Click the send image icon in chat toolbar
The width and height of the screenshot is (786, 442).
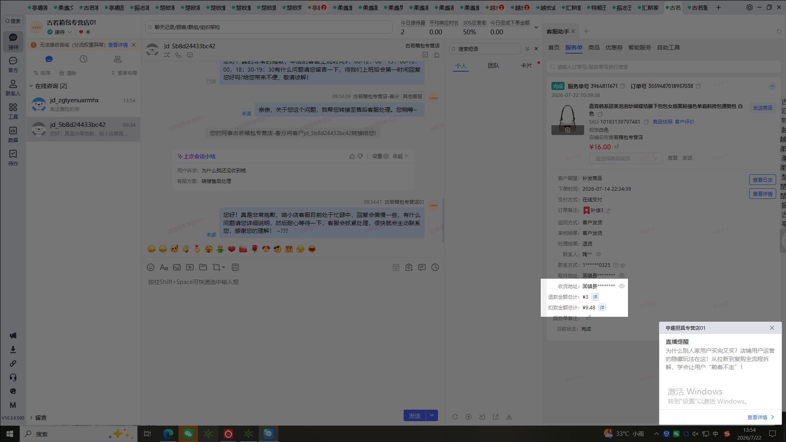click(x=177, y=267)
